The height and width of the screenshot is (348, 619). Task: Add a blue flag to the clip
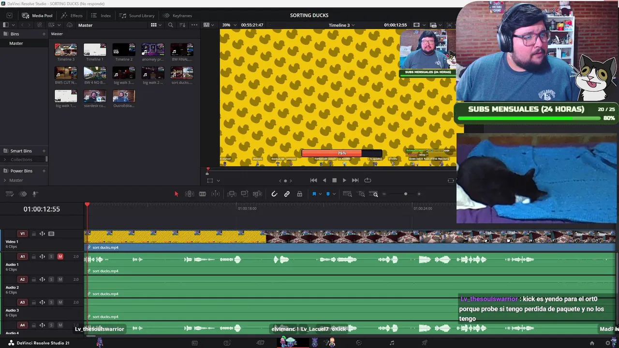[x=314, y=194]
